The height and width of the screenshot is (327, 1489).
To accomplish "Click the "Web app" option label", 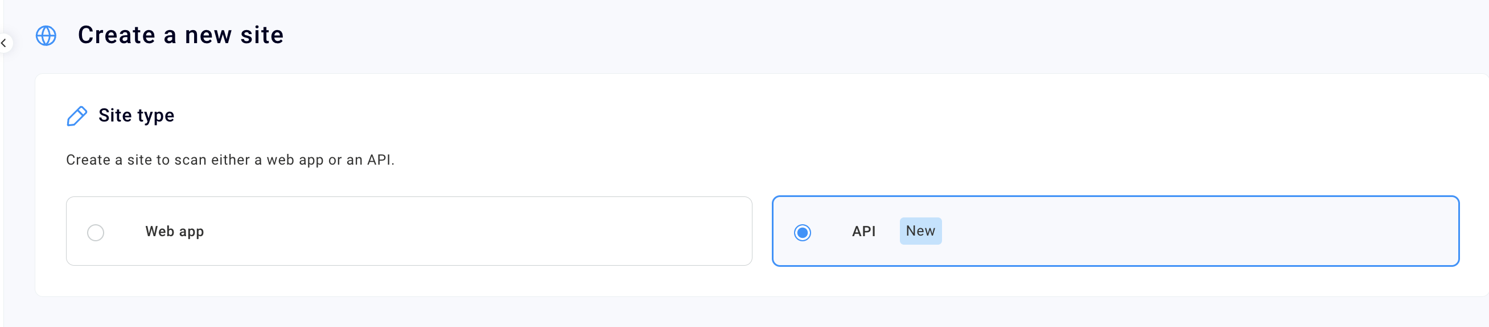I will click(175, 232).
